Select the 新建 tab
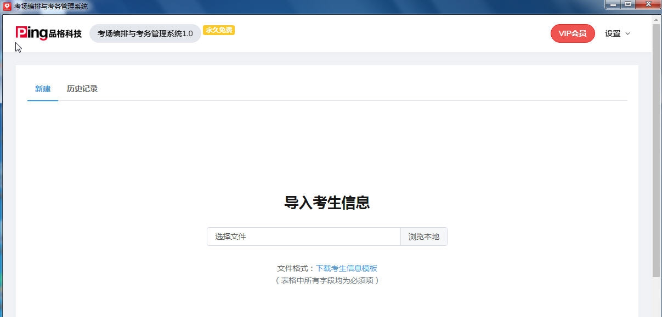The image size is (662, 317). (42, 88)
